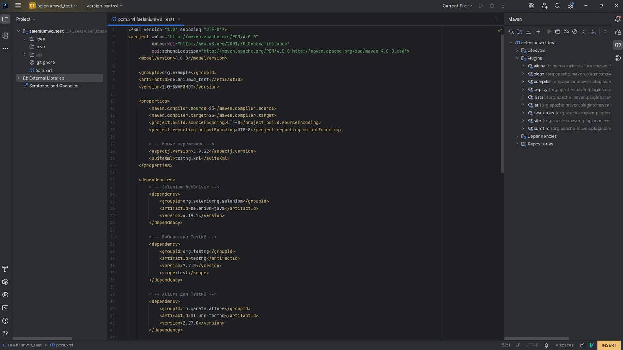
Task: Toggle the Maven tool window button
Action: [x=617, y=45]
